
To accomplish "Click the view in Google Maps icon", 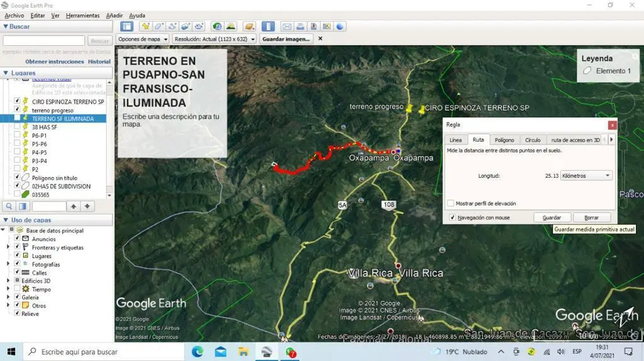I will click(326, 26).
